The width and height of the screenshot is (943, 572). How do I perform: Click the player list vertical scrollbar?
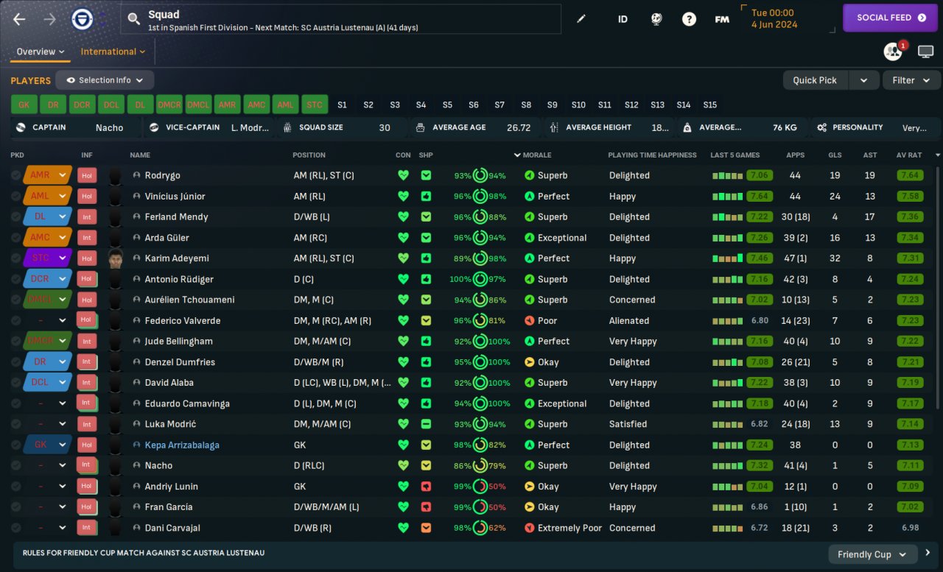coord(938,287)
